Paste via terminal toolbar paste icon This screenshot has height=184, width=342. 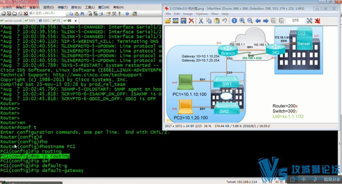pyautogui.click(x=77, y=14)
